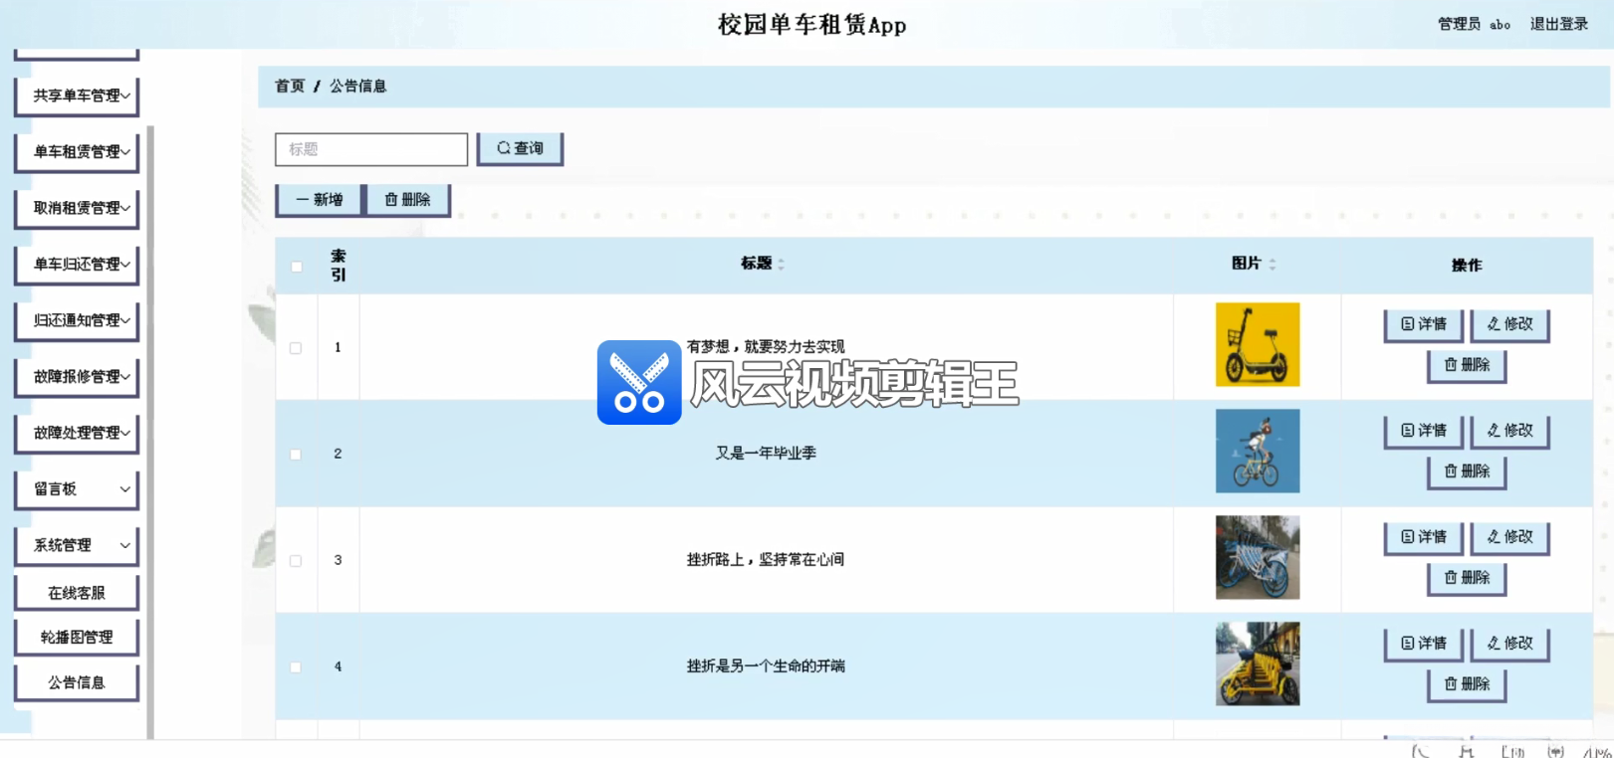Click the 操作 column header

coord(1467,266)
